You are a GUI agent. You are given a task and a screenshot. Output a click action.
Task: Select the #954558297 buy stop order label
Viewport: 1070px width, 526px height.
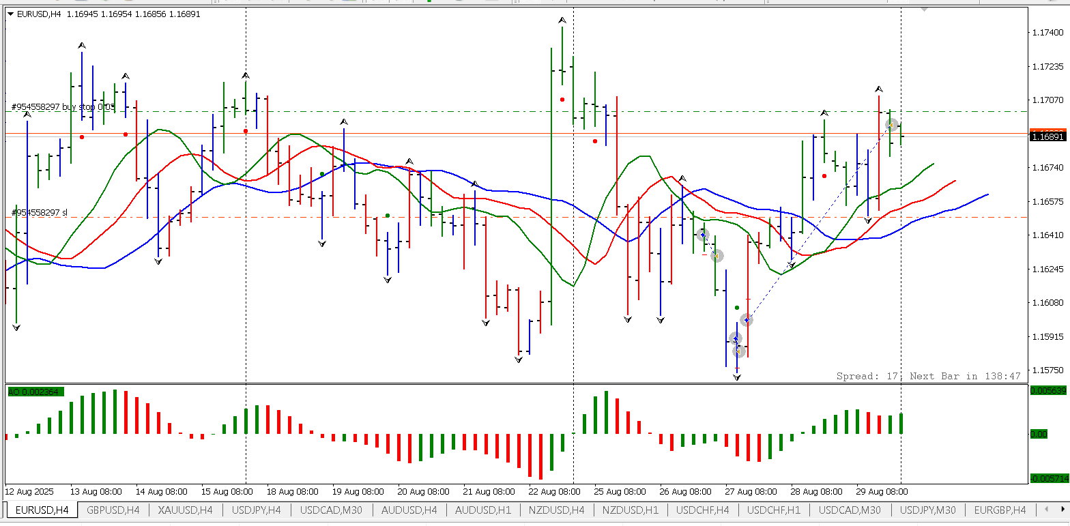63,107
